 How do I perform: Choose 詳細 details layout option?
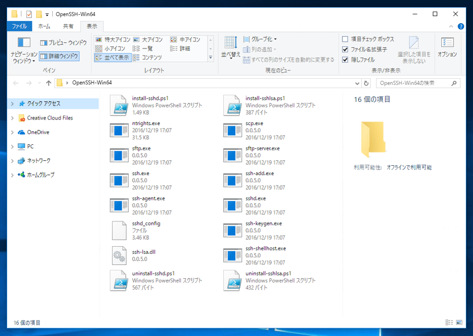180,48
